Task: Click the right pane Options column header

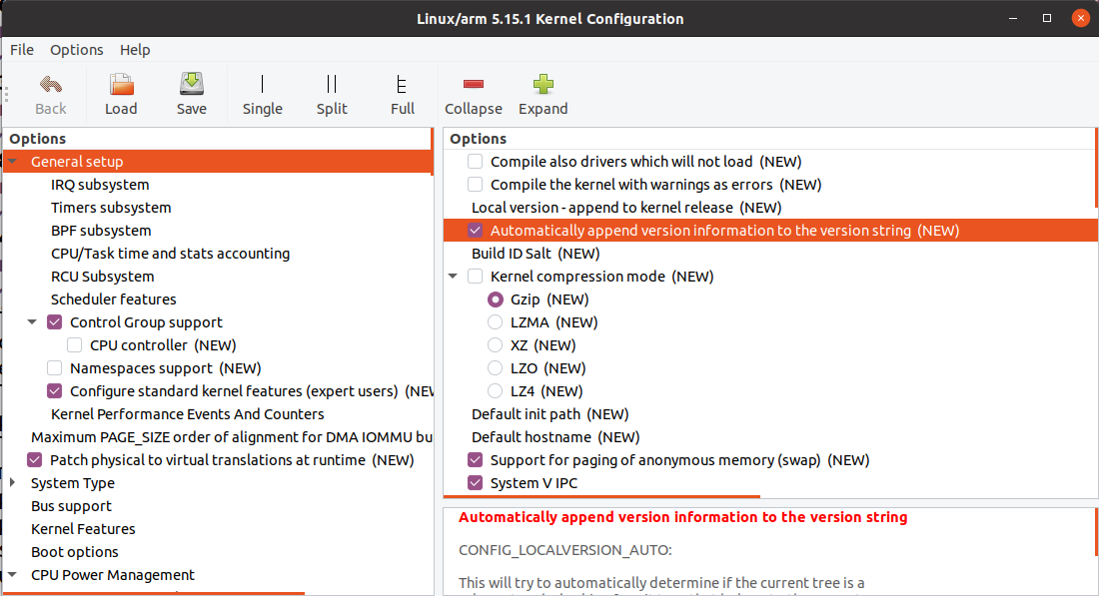Action: [x=769, y=139]
